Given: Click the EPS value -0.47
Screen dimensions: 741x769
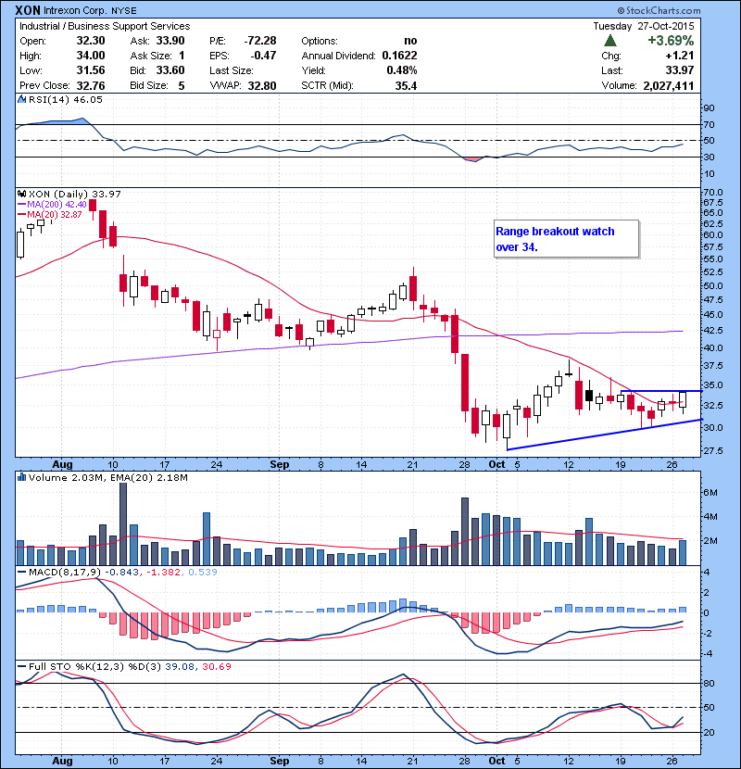Looking at the screenshot, I should [263, 56].
